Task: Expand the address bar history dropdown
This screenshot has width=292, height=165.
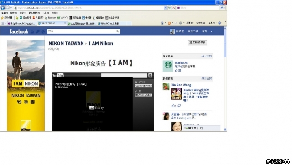Action: (165, 8)
